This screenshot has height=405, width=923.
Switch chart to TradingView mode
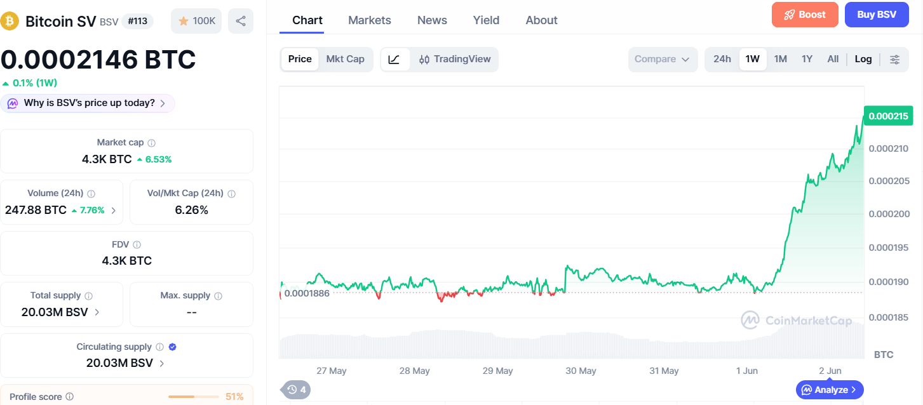[455, 59]
